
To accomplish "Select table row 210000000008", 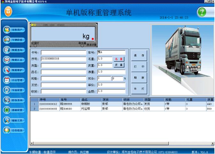I will coord(122,109).
